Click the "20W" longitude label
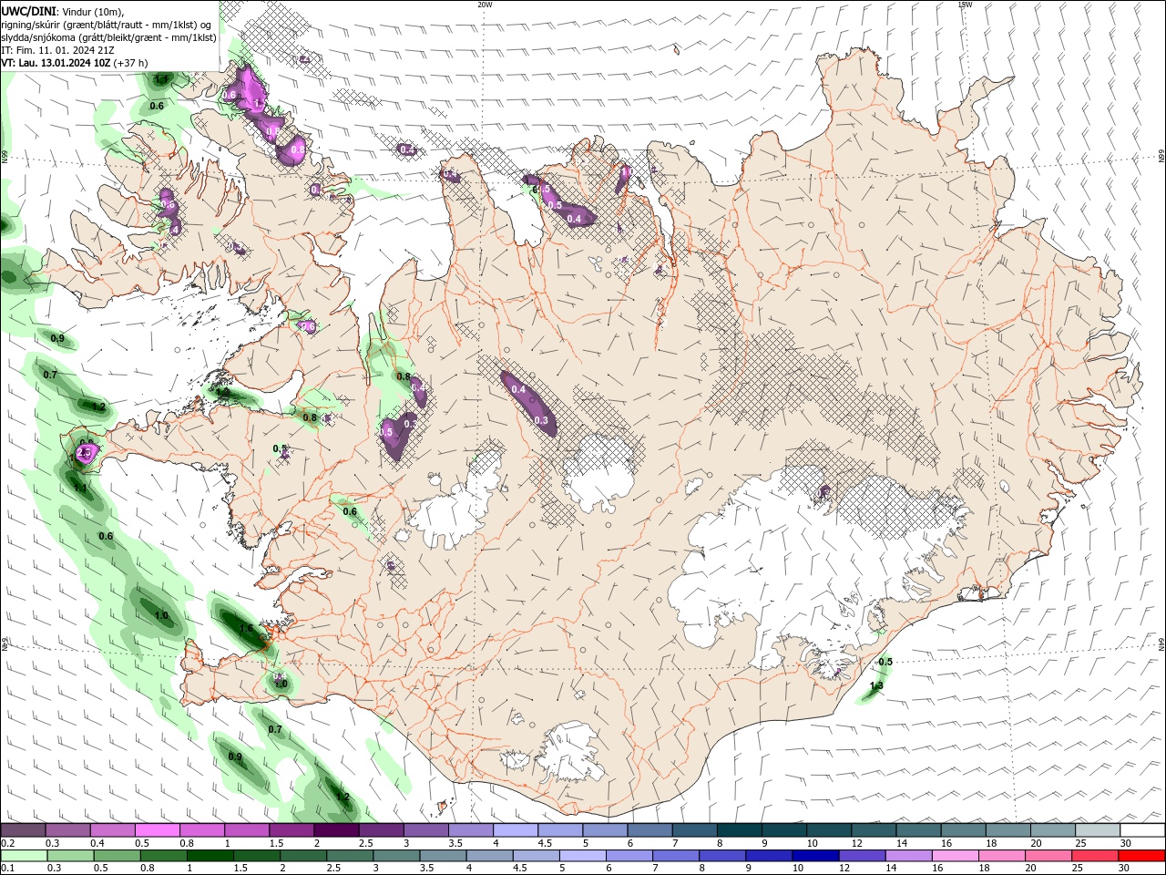The width and height of the screenshot is (1166, 875). tap(485, 4)
